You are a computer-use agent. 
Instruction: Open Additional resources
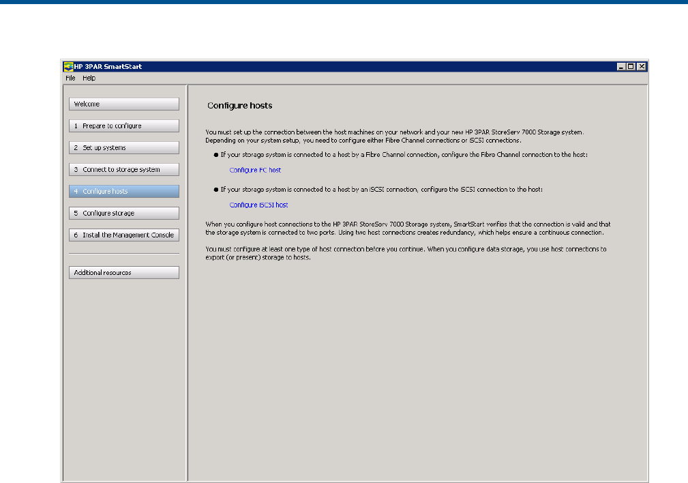click(124, 273)
